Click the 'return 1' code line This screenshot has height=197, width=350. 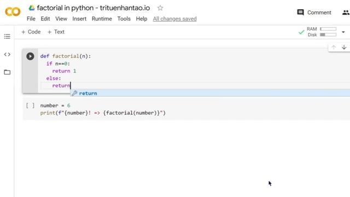coord(64,71)
